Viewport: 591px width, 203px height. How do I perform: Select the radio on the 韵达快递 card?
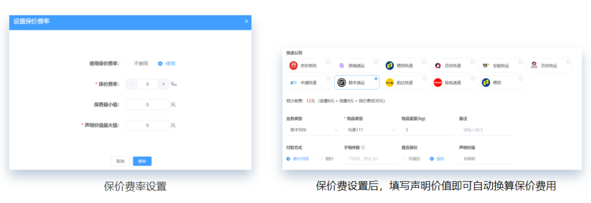coord(424,79)
